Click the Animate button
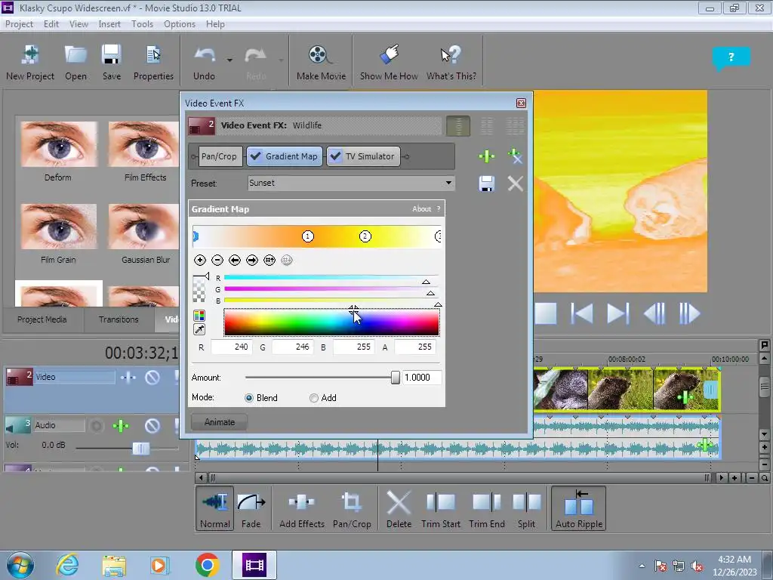Screen dimensions: 773x580 coord(220,422)
